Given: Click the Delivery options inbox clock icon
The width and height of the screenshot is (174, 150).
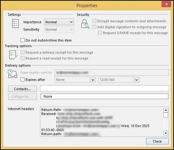Looking at the screenshot, I should coord(12,74).
